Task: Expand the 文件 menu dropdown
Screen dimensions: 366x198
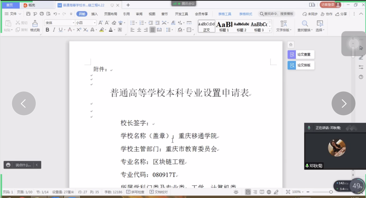Action: click(13, 14)
